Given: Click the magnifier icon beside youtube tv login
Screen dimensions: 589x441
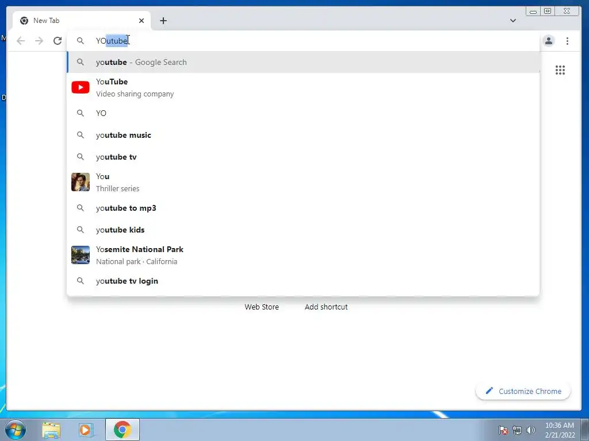Looking at the screenshot, I should tap(81, 280).
